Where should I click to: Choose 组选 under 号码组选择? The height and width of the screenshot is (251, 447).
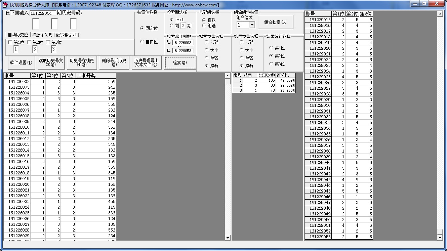coord(204,26)
